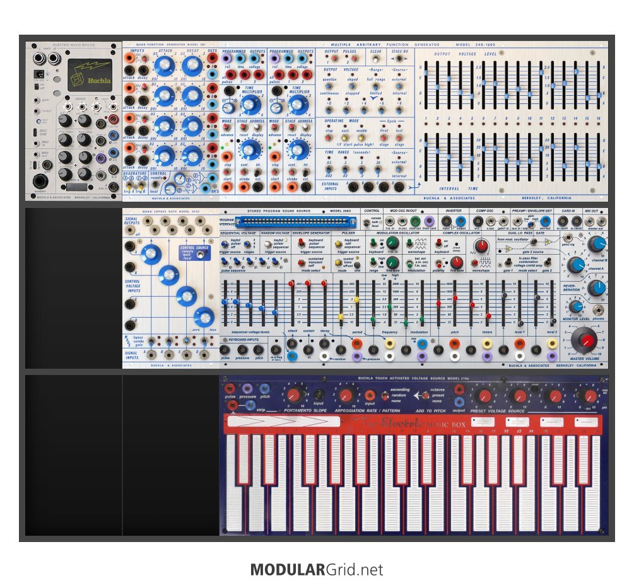This screenshot has height=583, width=634.
Task: Turn the green f.m. in knob
Action: coord(392,243)
